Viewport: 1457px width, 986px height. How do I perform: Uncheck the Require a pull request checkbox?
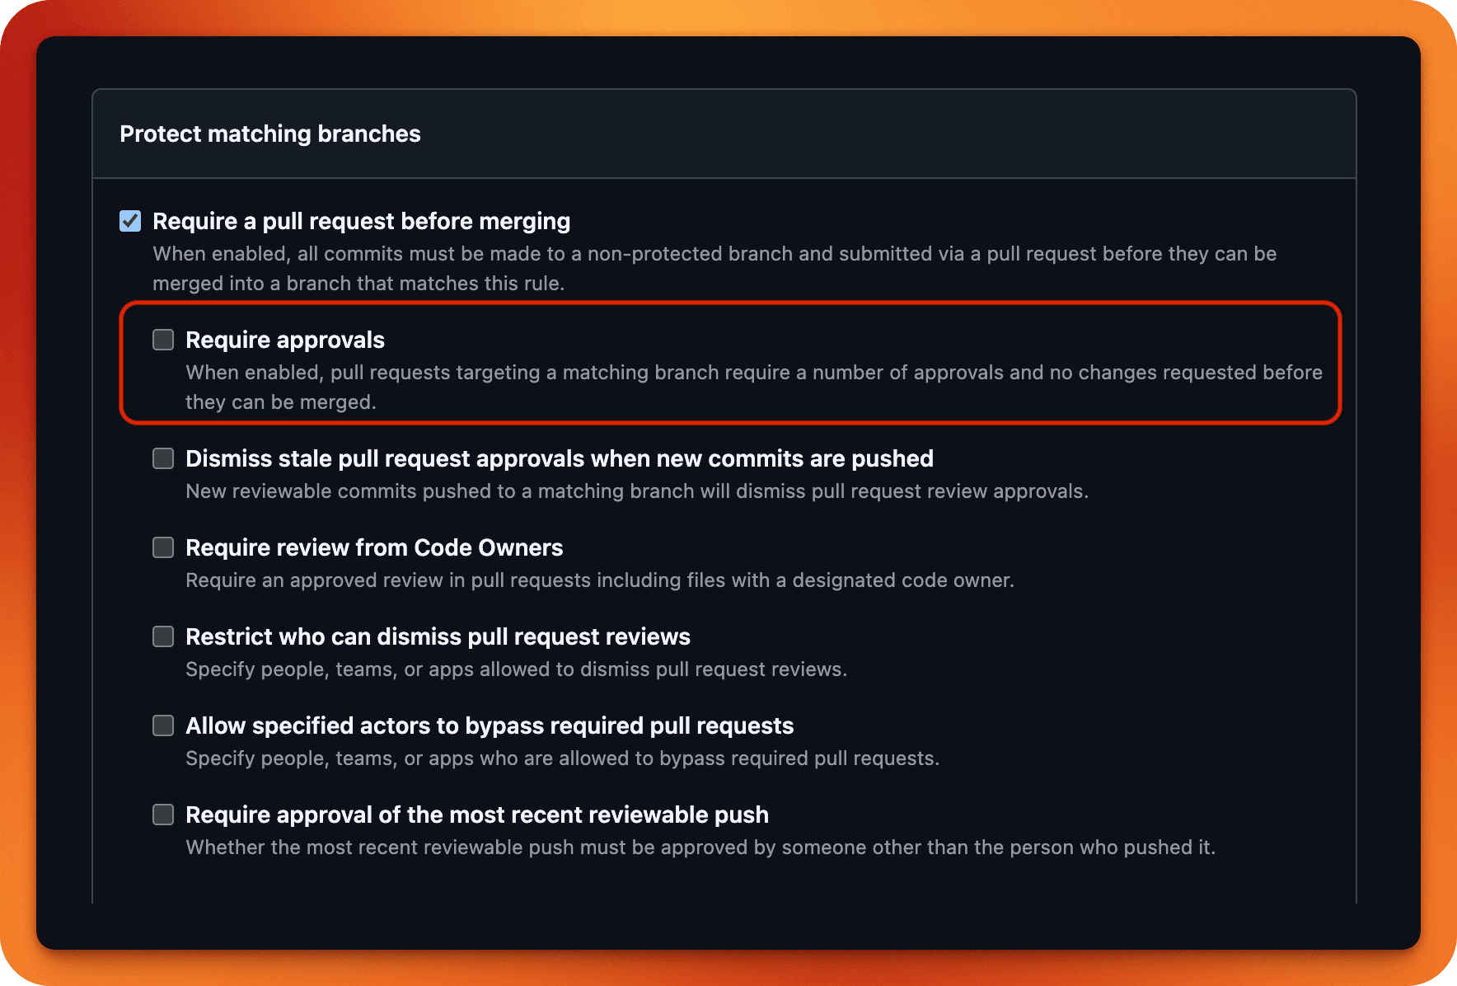point(130,221)
